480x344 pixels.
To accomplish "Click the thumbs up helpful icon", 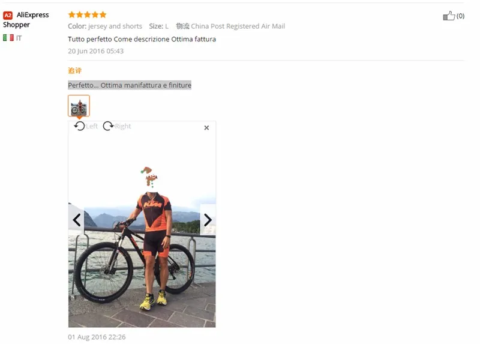I will pos(449,16).
